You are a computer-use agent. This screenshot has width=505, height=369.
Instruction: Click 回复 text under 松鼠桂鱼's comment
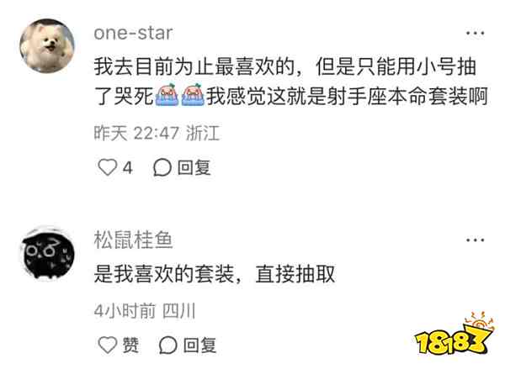(199, 345)
